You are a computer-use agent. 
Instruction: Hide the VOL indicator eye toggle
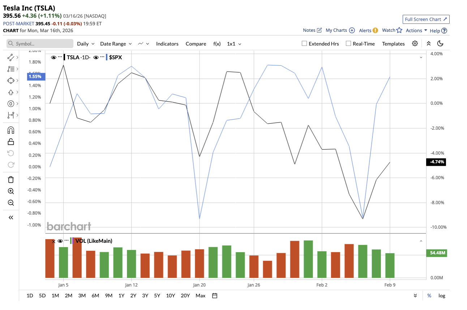pyautogui.click(x=60, y=241)
